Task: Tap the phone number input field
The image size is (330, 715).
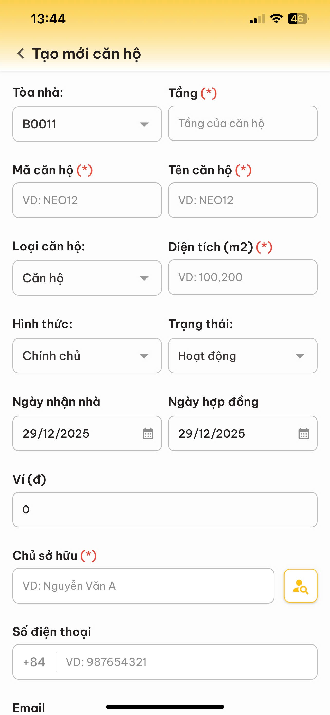Action: [x=186, y=662]
